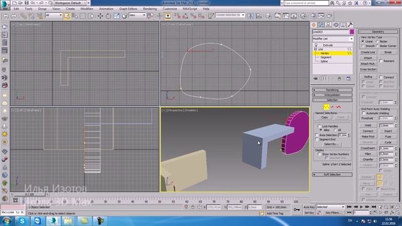This screenshot has height=226, width=402.
Task: Open the MAXScript menu
Action: coord(190,9)
